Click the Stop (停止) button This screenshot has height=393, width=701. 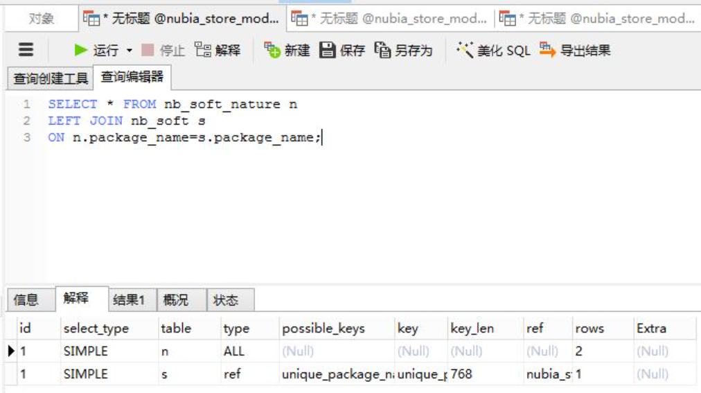pos(163,50)
